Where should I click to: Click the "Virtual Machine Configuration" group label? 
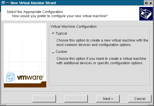coord(74,27)
